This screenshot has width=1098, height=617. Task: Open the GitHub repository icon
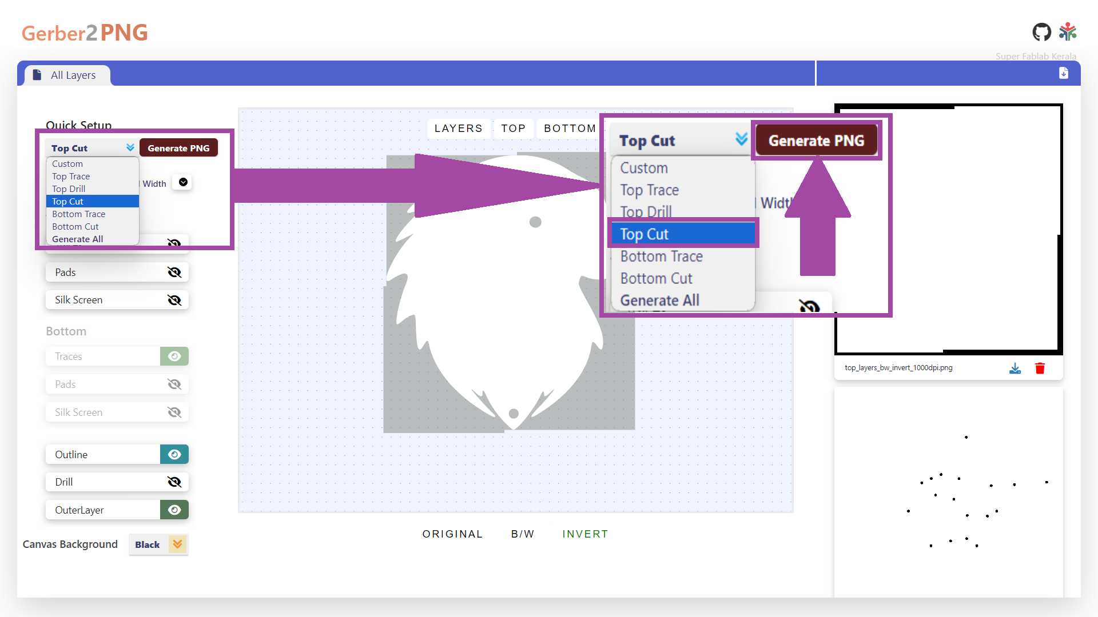coord(1041,32)
